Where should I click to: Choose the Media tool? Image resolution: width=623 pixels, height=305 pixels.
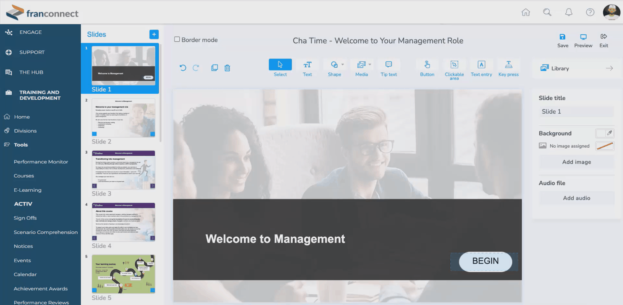click(x=361, y=68)
